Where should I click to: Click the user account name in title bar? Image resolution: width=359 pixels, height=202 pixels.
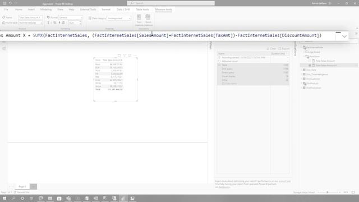point(319,3)
